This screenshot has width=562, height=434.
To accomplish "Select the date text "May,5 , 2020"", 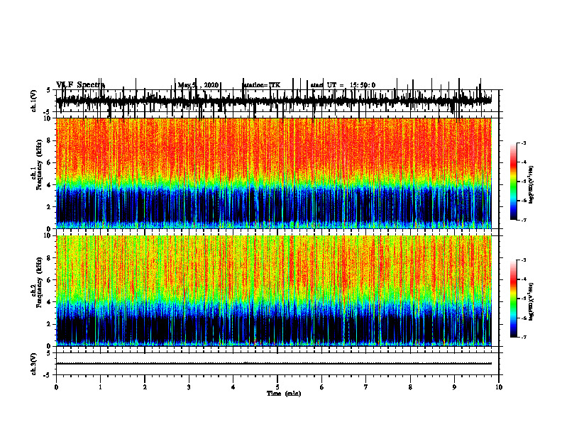I will (x=198, y=85).
